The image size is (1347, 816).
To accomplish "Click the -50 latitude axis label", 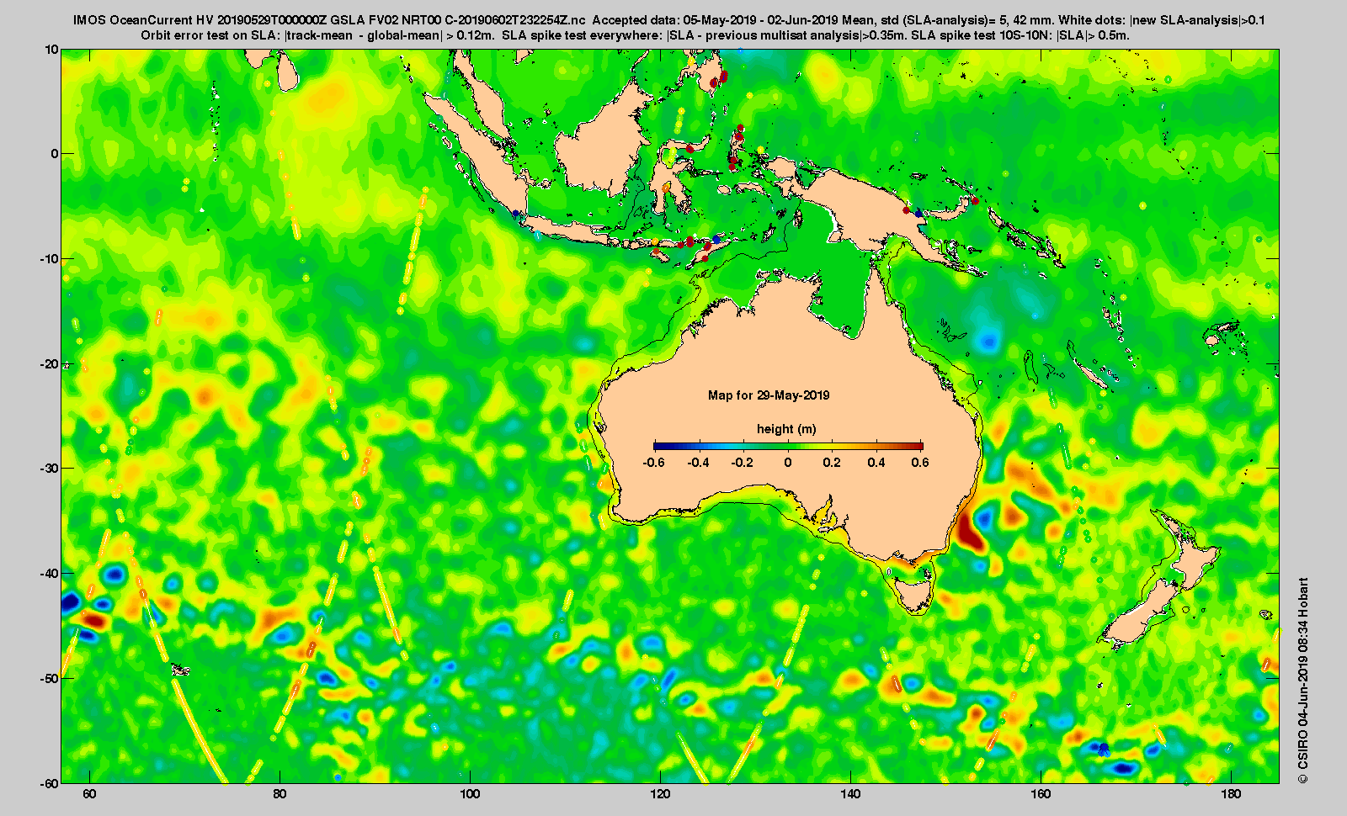I will [x=50, y=678].
